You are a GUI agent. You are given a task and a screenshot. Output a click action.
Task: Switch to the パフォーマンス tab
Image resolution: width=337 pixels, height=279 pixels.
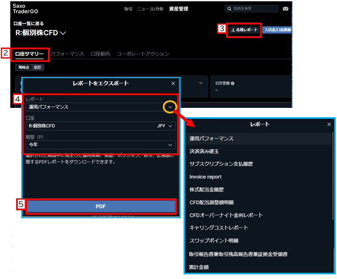tap(67, 54)
